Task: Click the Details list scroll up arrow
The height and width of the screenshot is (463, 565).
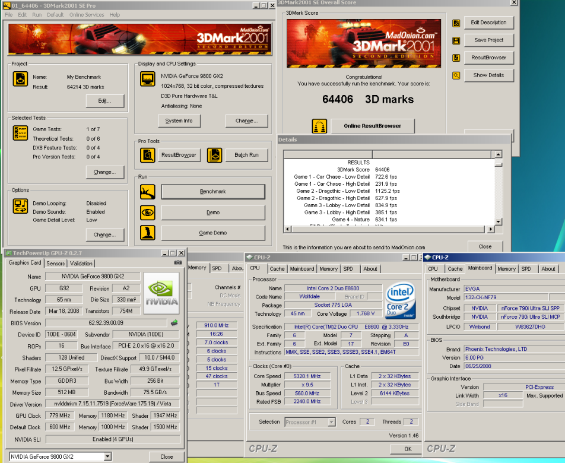Action: coord(499,154)
